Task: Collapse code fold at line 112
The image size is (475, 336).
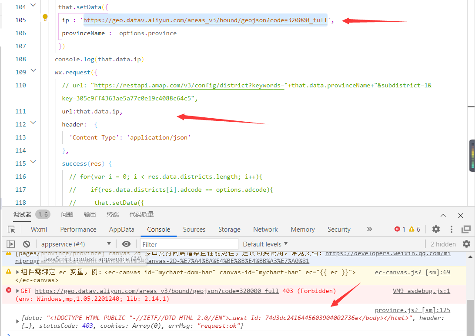Action: 33,123
